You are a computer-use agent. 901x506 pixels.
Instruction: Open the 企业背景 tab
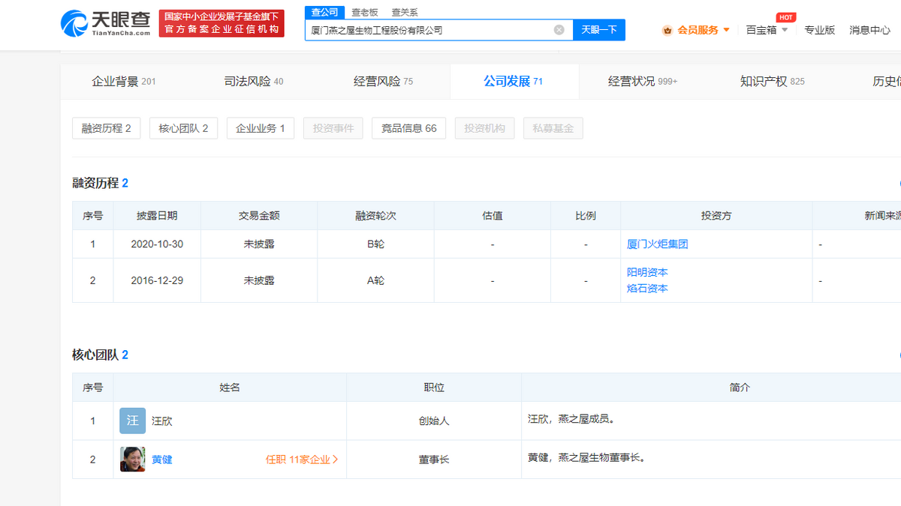pos(123,82)
